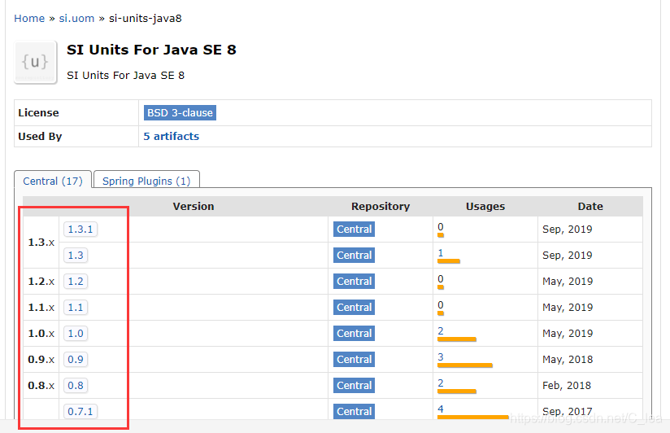
Task: Click the Central badge in the 1.2 row
Action: (355, 282)
